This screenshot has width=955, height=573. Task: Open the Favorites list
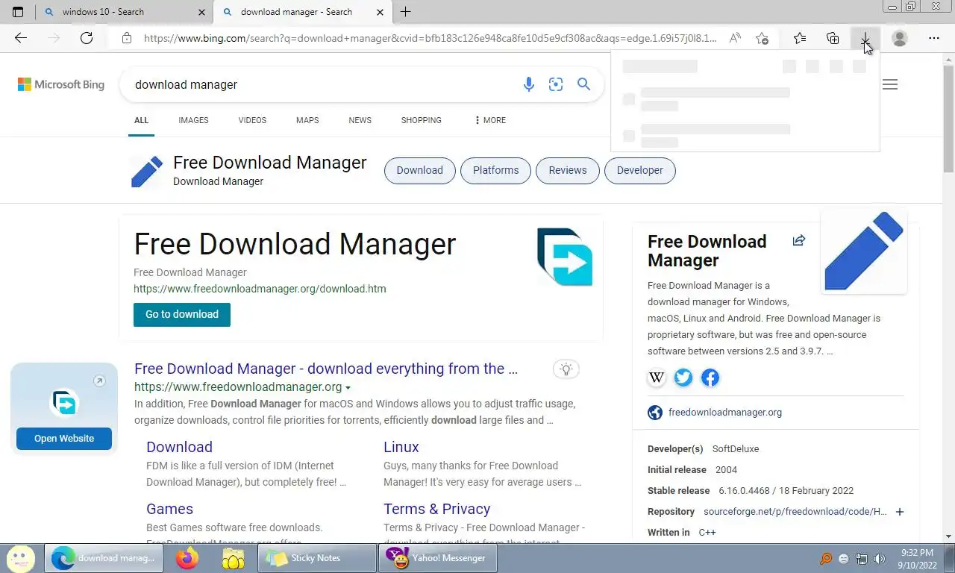click(x=800, y=38)
